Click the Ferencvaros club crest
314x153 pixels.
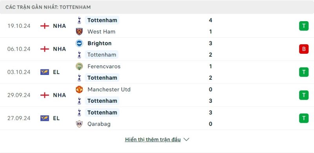pos(79,66)
